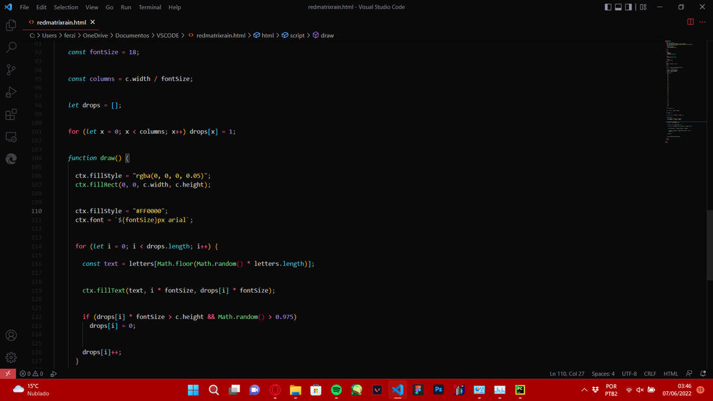Open the Source Control view
The image size is (713, 401).
click(x=11, y=70)
